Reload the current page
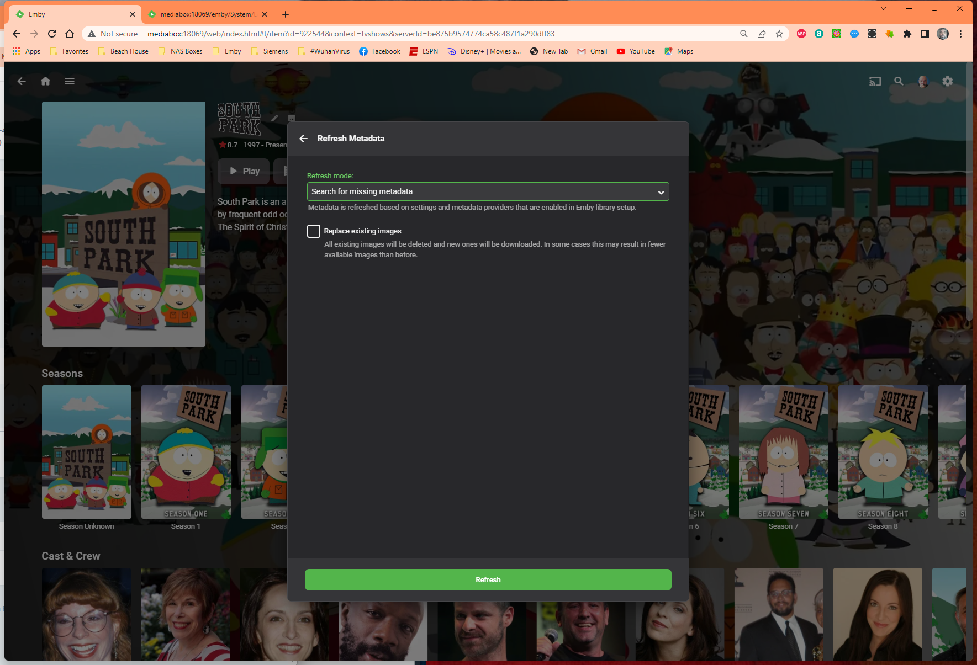The image size is (977, 665). pos(52,34)
